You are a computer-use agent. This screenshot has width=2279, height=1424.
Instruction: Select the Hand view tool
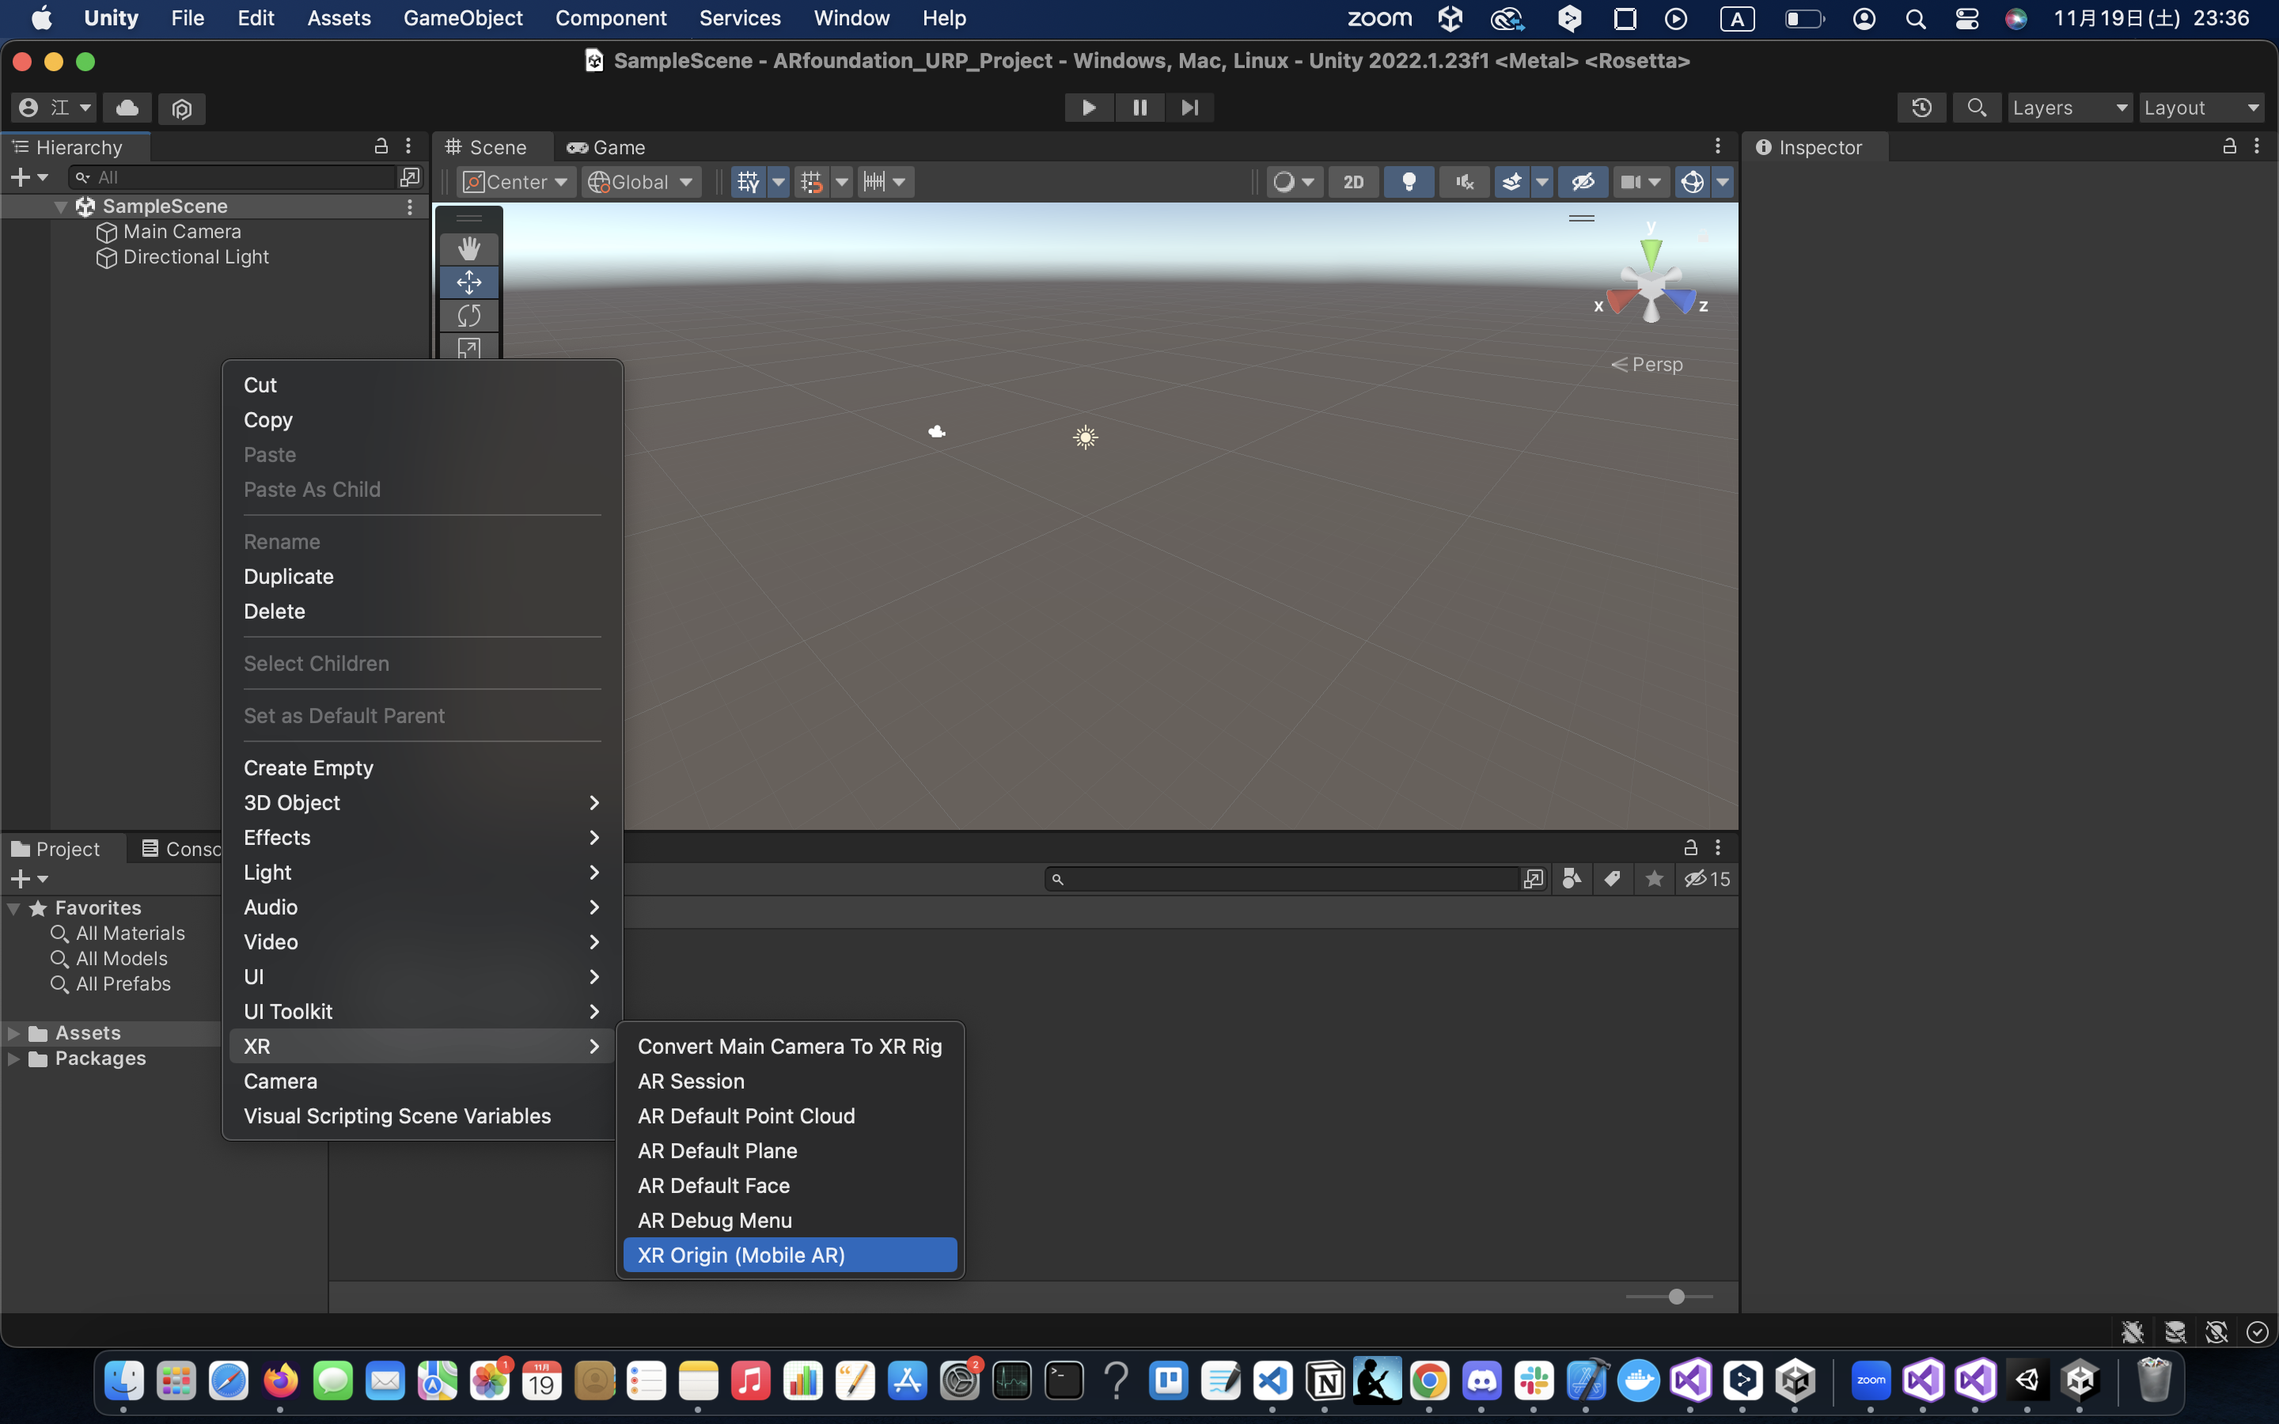click(x=468, y=248)
